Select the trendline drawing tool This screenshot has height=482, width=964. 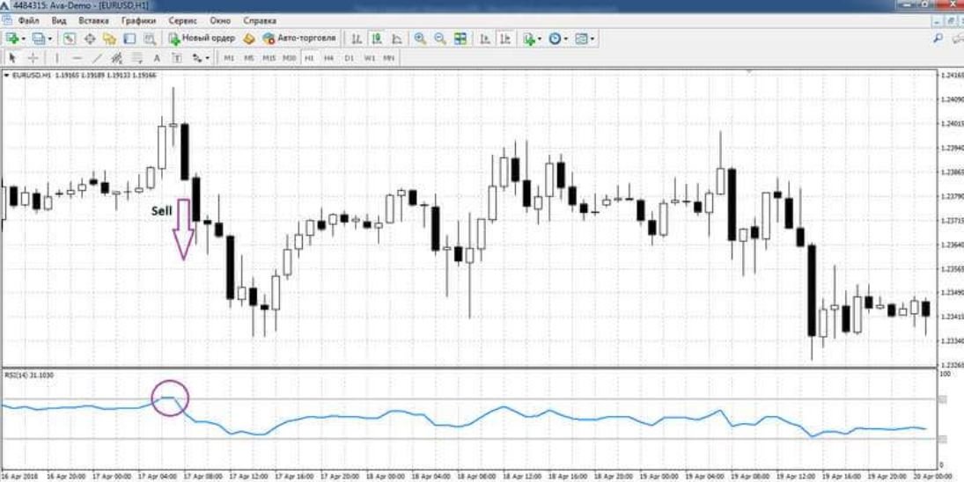(x=97, y=58)
